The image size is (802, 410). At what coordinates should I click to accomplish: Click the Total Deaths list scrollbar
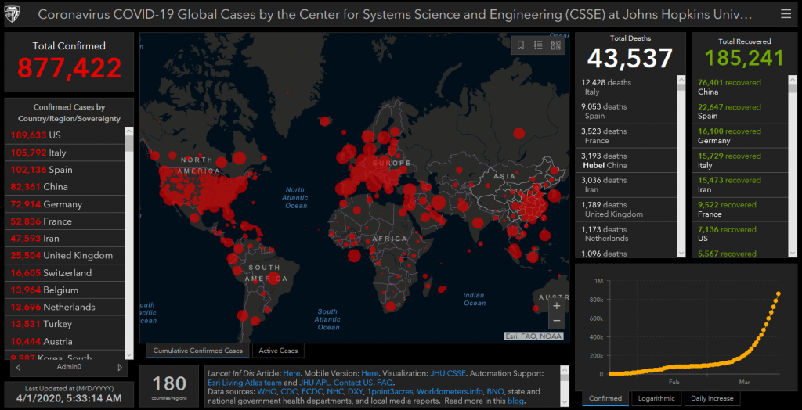681,166
